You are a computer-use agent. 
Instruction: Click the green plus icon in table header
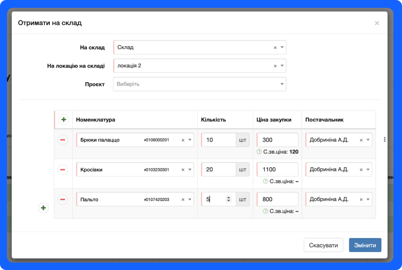[x=63, y=120]
